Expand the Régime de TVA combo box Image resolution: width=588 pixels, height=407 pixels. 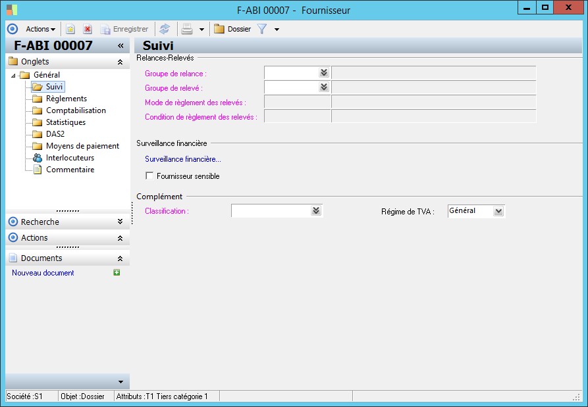[498, 211]
